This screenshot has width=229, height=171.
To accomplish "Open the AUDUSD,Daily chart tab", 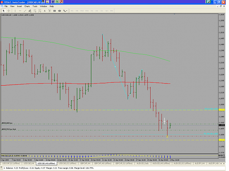I will (x=143, y=164).
